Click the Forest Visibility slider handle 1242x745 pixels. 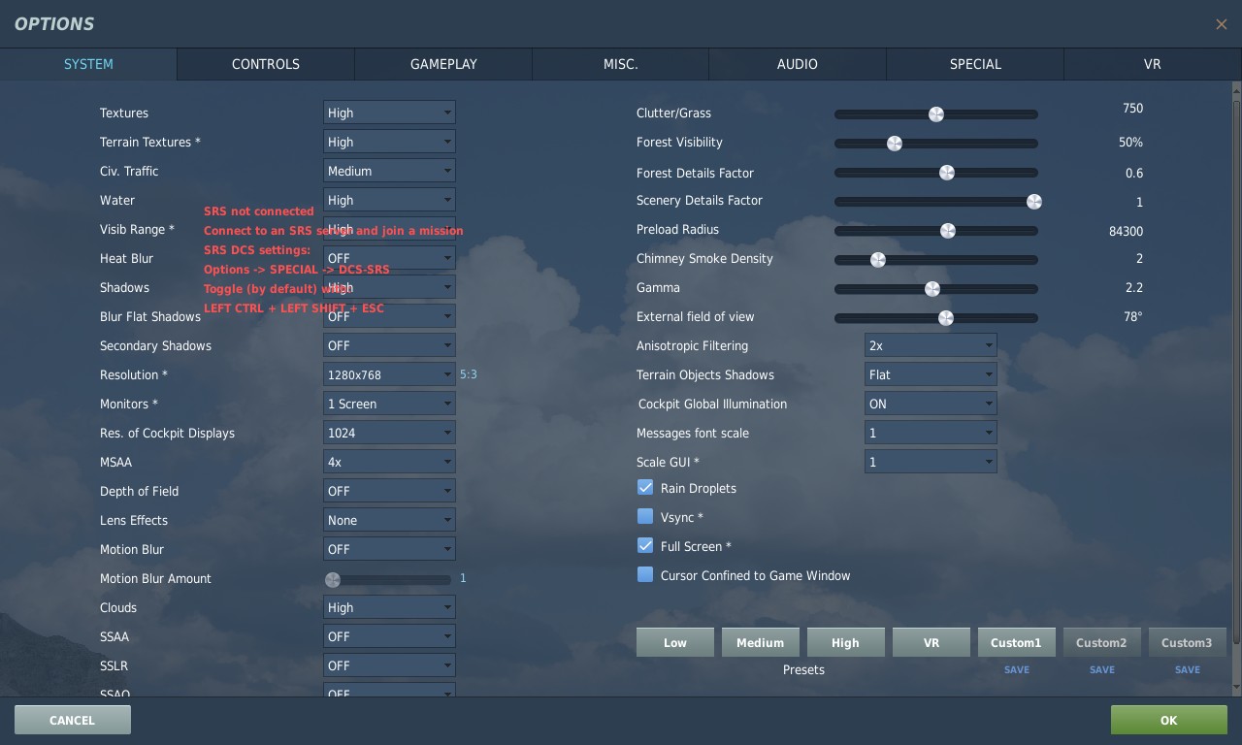click(x=895, y=144)
